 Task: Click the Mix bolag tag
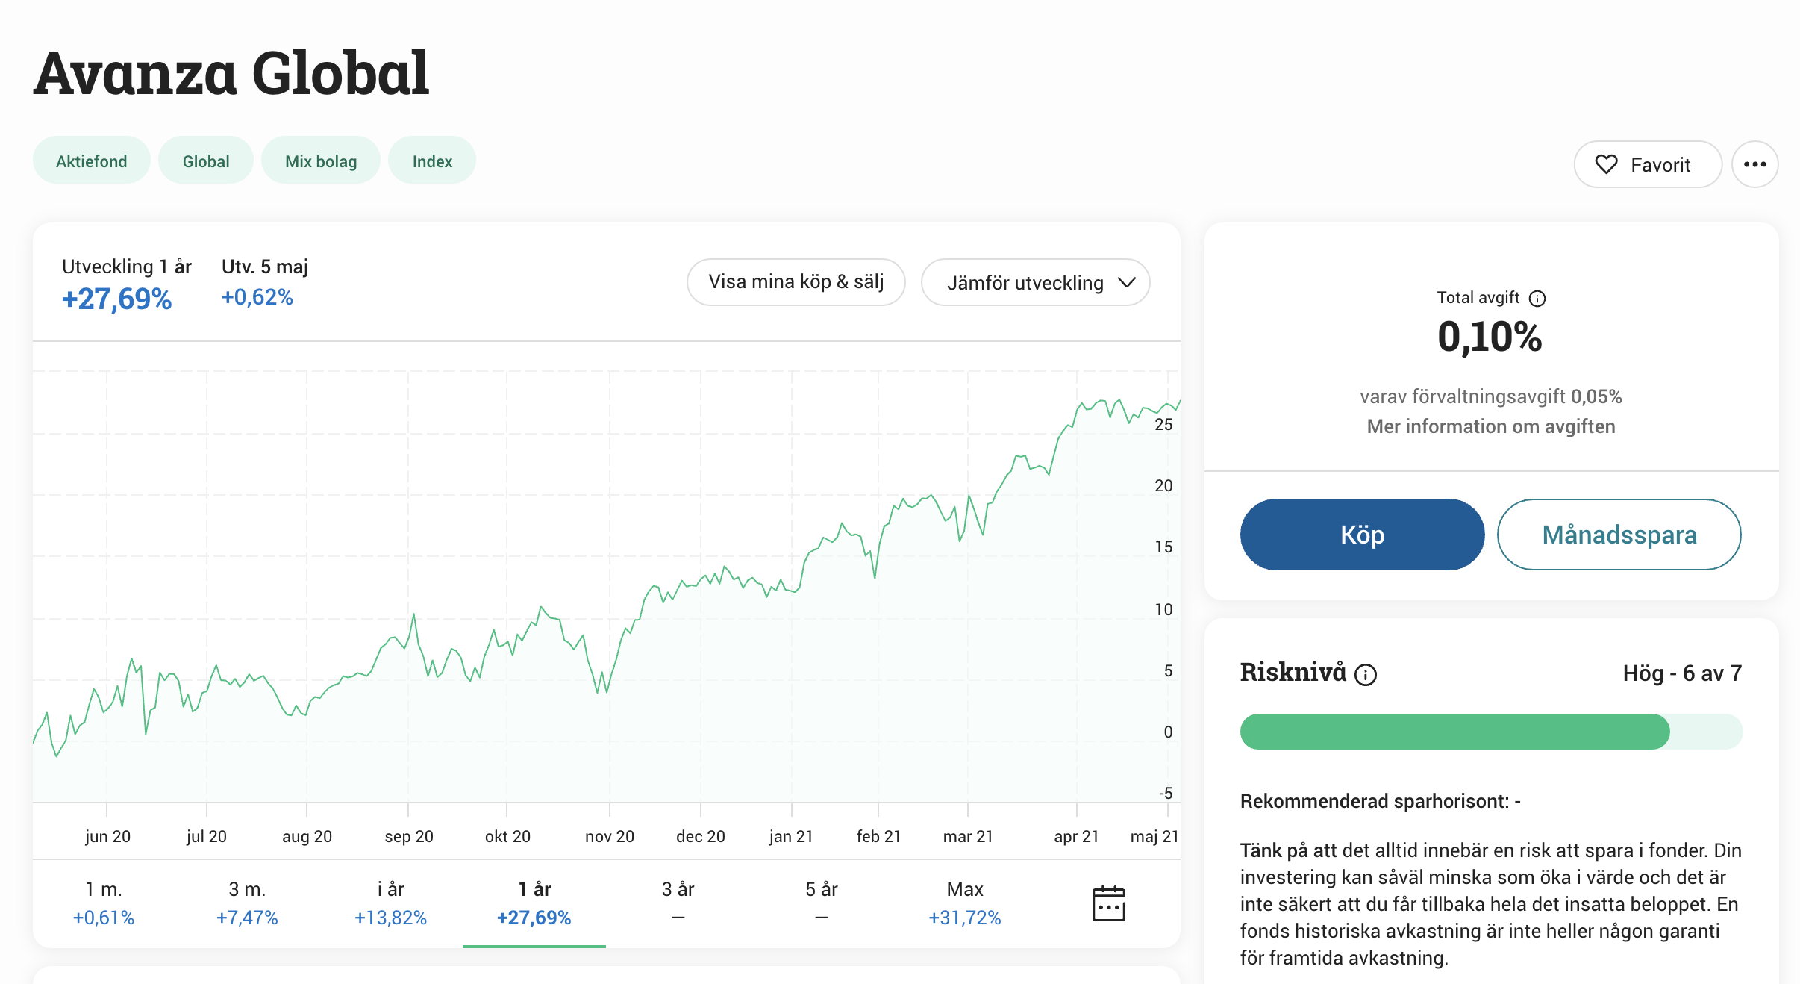321,161
